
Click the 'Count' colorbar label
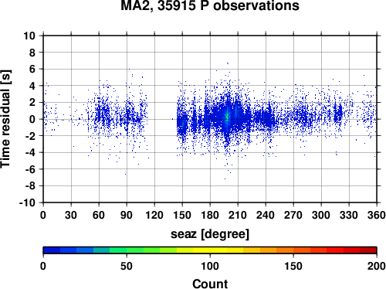[210, 284]
